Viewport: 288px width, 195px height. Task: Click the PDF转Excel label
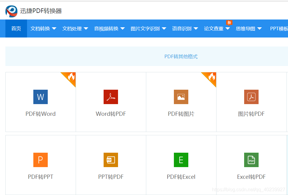[x=181, y=177]
